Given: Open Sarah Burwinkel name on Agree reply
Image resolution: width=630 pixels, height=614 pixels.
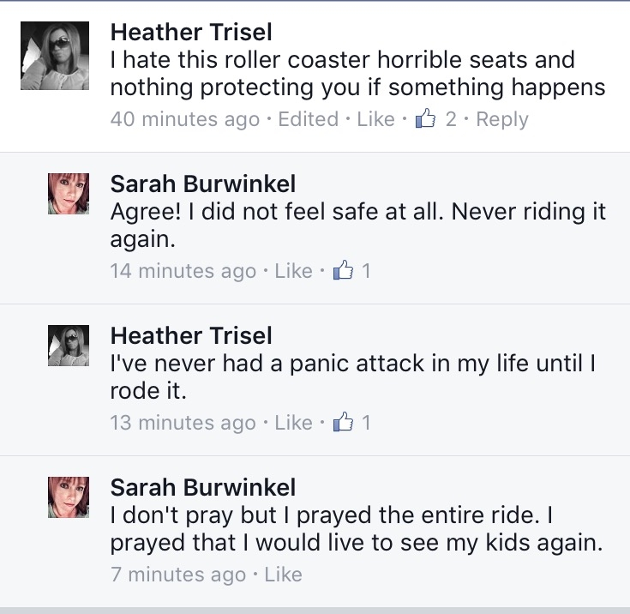Looking at the screenshot, I should [202, 184].
